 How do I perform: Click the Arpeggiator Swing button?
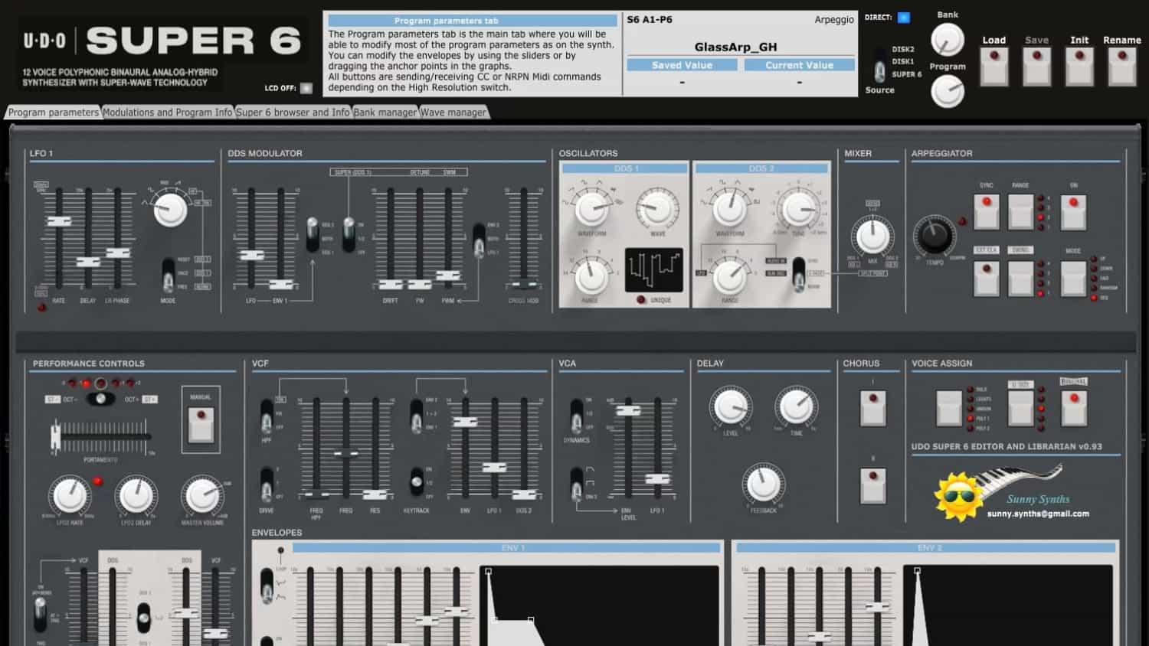[1020, 279]
